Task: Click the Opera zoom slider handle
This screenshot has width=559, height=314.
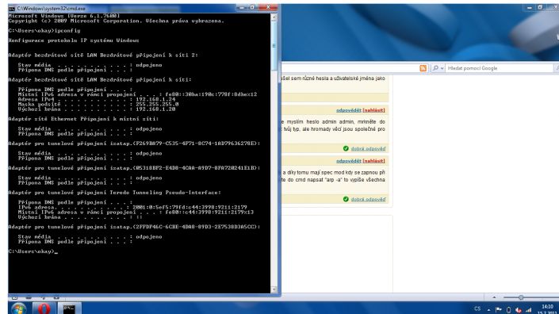Action: pyautogui.click(x=521, y=297)
